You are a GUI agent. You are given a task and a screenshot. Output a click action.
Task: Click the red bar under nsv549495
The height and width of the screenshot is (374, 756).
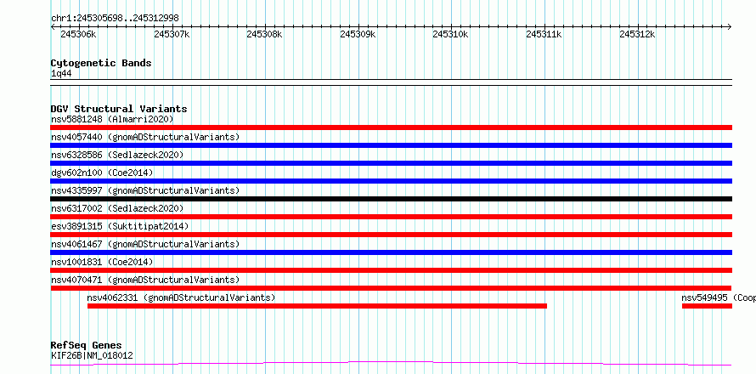click(x=708, y=306)
